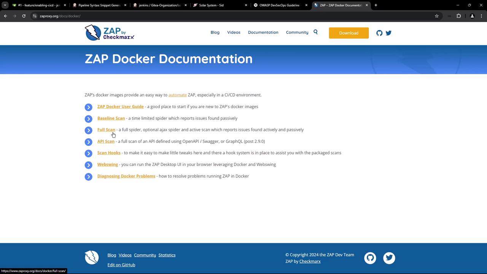
Task: Open the Community link in the footer
Action: click(145, 255)
